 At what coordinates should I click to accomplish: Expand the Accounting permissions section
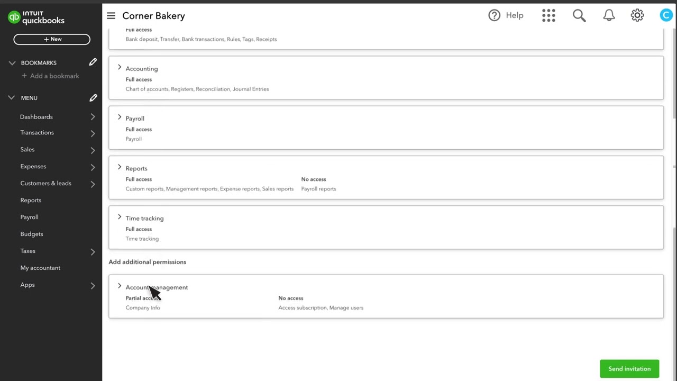point(120,68)
